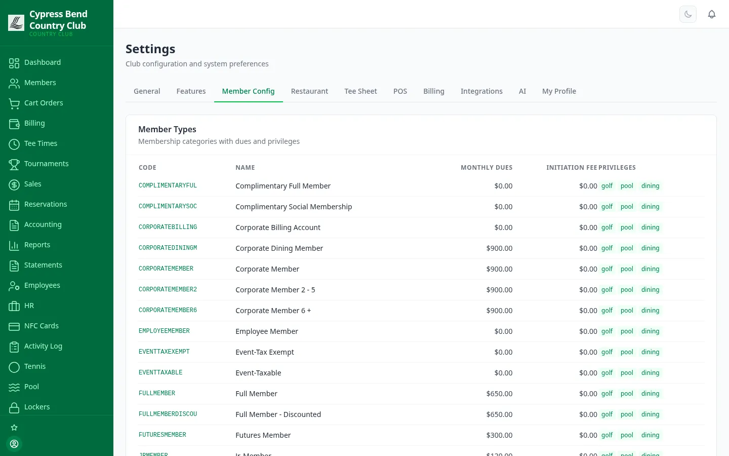Image resolution: width=729 pixels, height=456 pixels.
Task: Click the Tournaments trophy icon
Action: 14,164
